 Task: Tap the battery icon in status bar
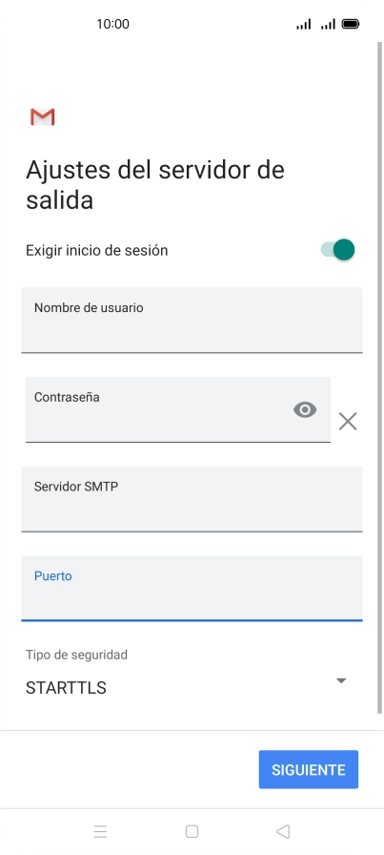(x=351, y=24)
